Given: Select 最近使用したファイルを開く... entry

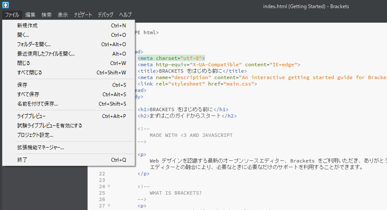Looking at the screenshot, I should [69, 53].
